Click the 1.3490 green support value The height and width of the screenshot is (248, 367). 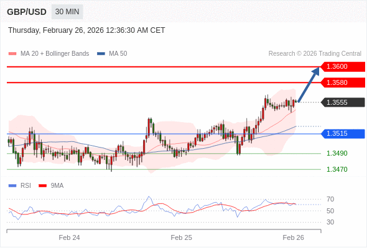[337, 153]
